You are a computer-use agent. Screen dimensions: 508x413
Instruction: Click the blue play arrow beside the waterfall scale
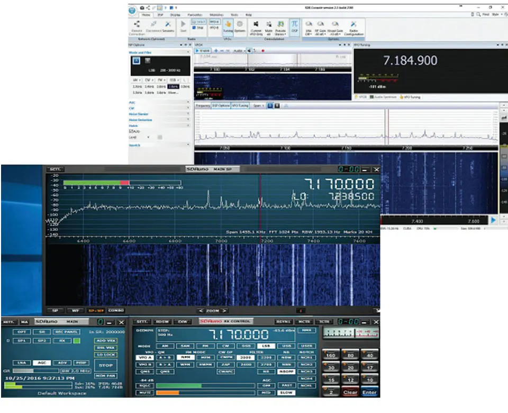point(493,220)
